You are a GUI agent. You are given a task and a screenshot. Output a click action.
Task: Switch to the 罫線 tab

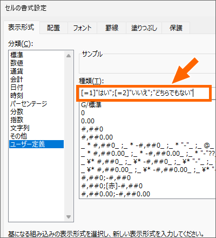coord(112,28)
